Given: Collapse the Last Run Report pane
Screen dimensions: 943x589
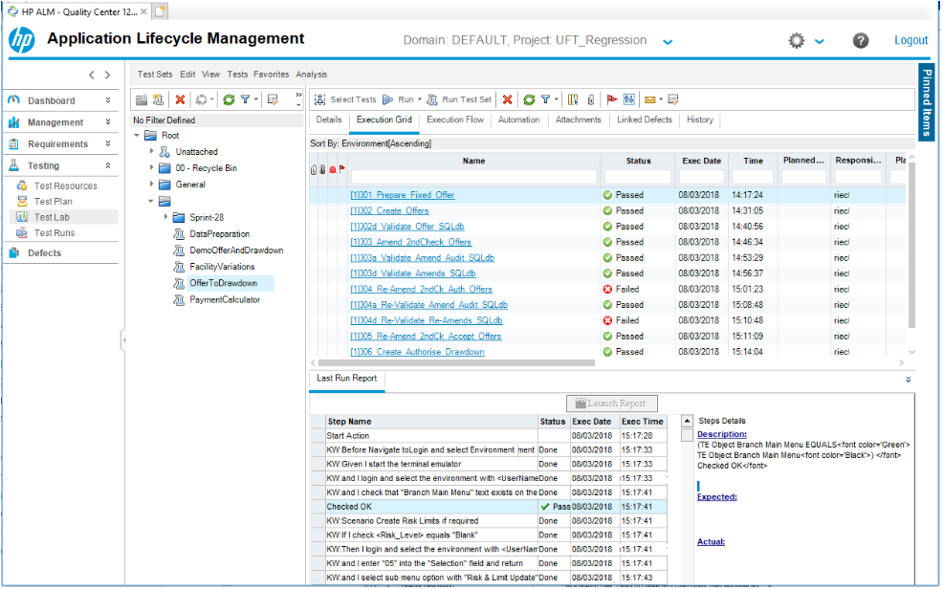Looking at the screenshot, I should tap(908, 380).
